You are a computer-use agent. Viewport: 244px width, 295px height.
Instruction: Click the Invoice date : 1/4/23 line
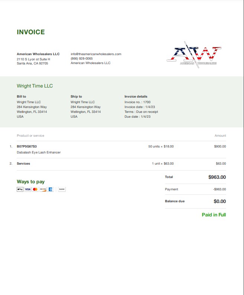click(x=140, y=107)
